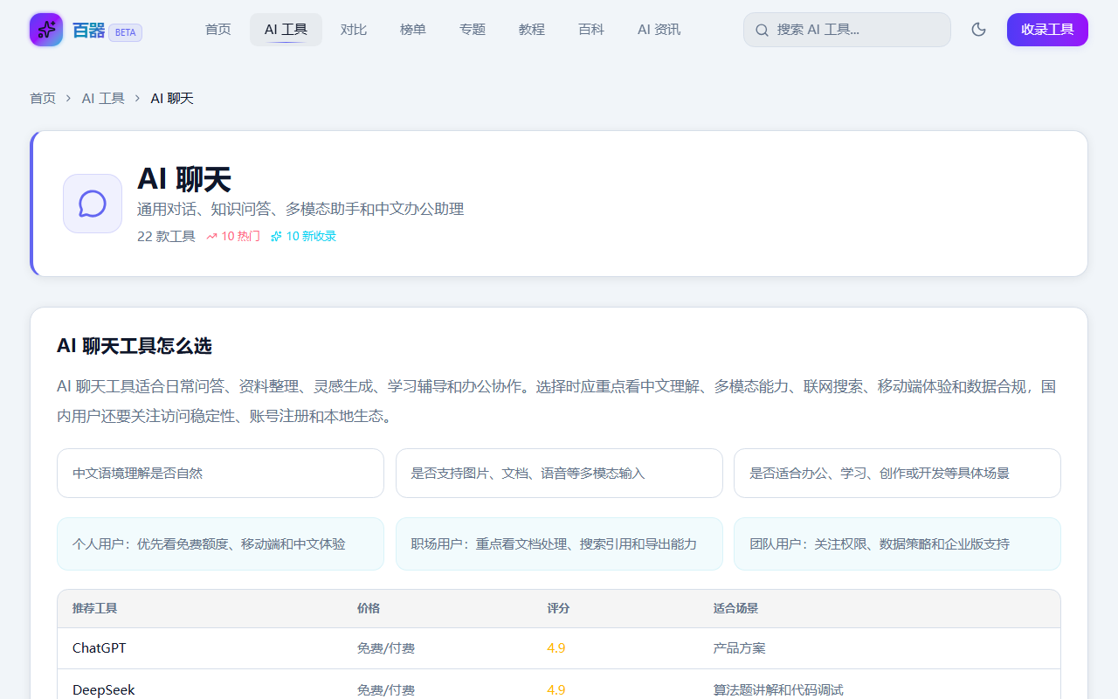
Task: Toggle dark mode with the moon icon
Action: [x=979, y=30]
